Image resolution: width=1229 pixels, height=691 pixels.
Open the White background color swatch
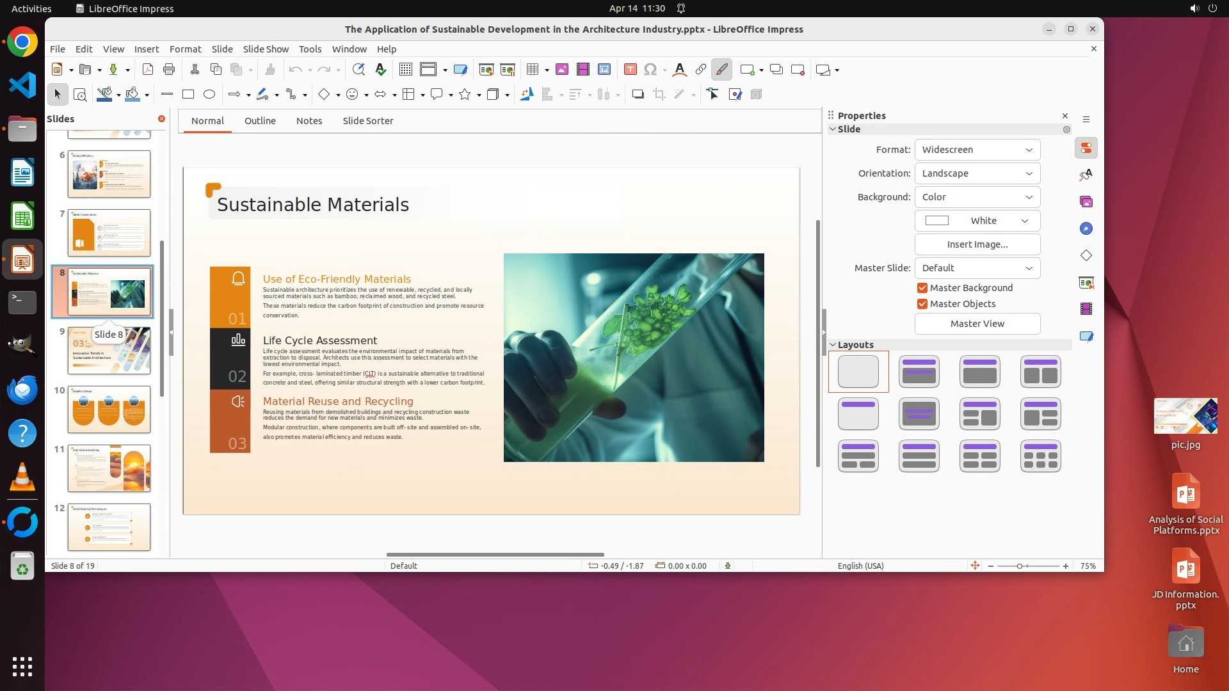[977, 221]
